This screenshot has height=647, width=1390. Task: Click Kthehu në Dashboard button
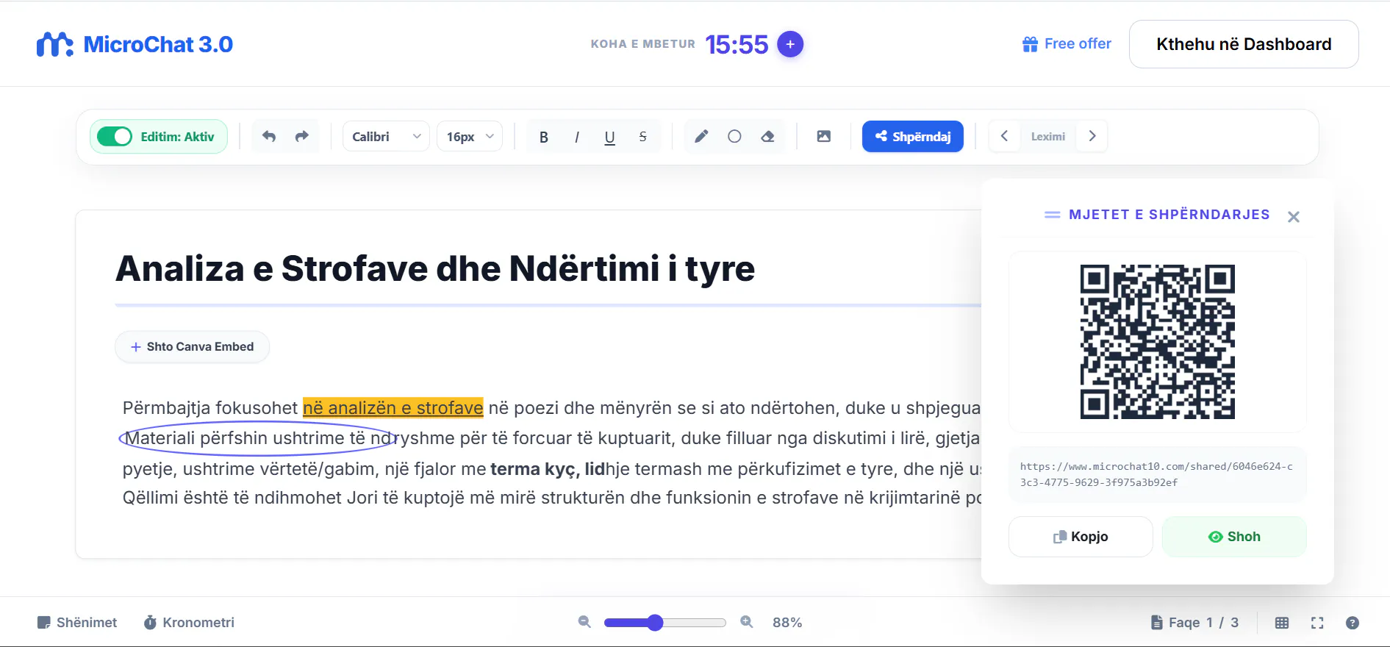pos(1244,44)
